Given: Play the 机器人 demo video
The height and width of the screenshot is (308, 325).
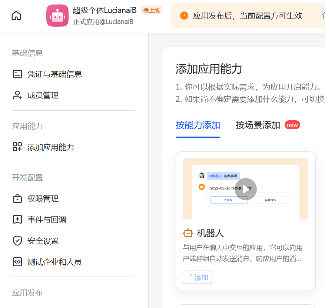Looking at the screenshot, I should tap(246, 189).
